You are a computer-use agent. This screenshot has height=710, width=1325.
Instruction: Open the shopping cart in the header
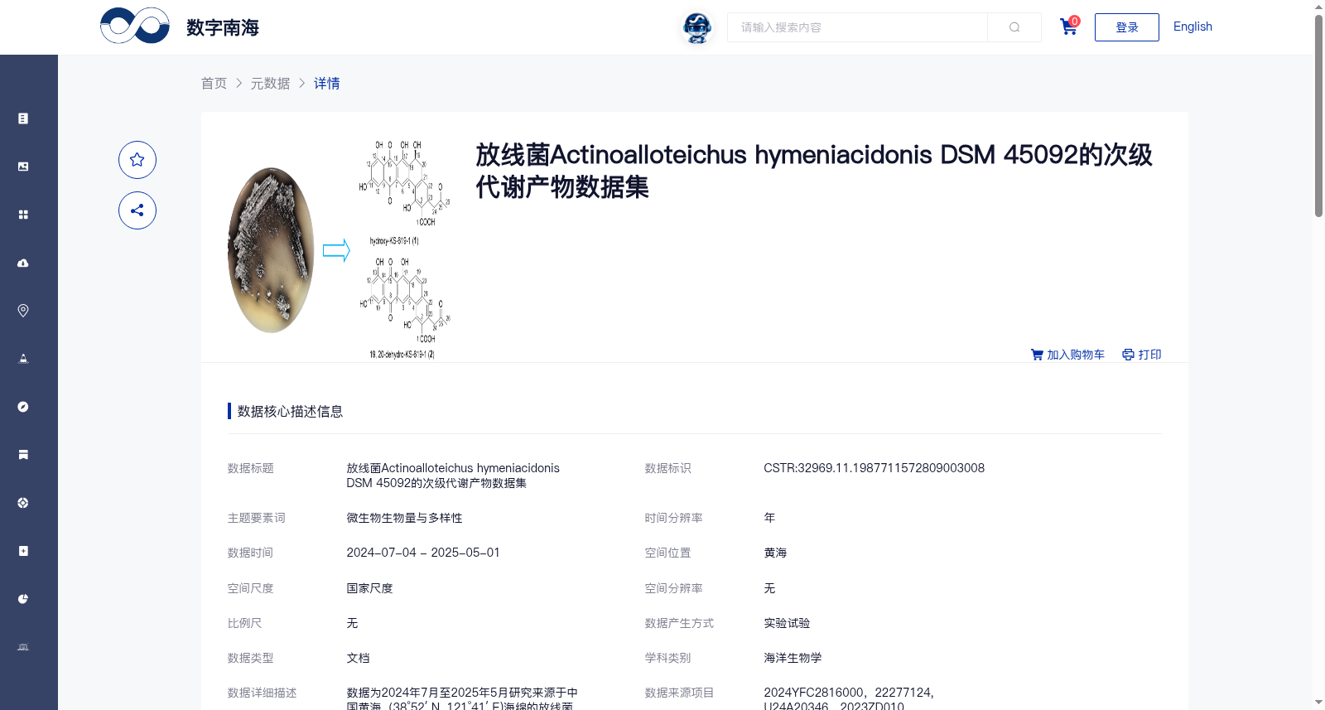tap(1068, 27)
